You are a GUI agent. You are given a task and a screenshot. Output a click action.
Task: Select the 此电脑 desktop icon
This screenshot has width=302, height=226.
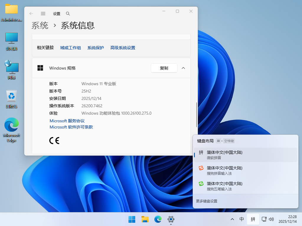tap(11, 42)
